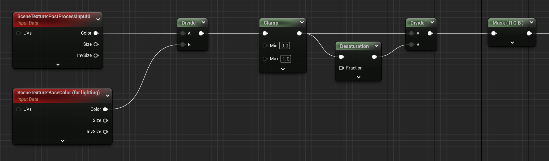Click the Min input pin on Clamp node
This screenshot has height=161, width=549.
(x=265, y=45)
